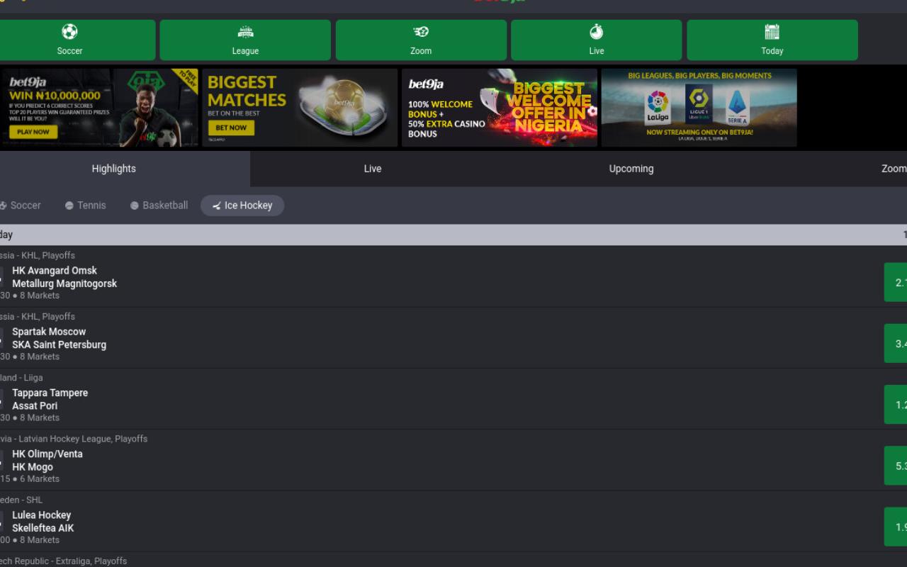Click PLAY NOW in the ₦10,000,000 banner

click(x=33, y=132)
